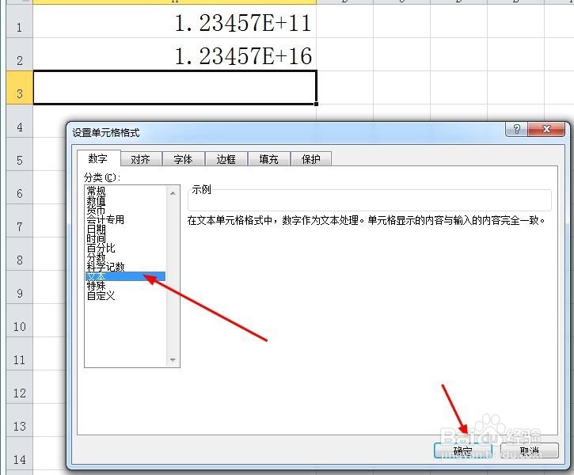Select 数值 category
574x475 pixels.
click(125, 200)
